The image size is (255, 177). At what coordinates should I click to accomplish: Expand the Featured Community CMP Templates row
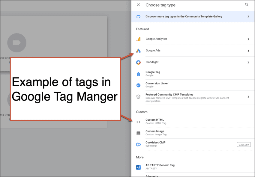click(x=248, y=97)
